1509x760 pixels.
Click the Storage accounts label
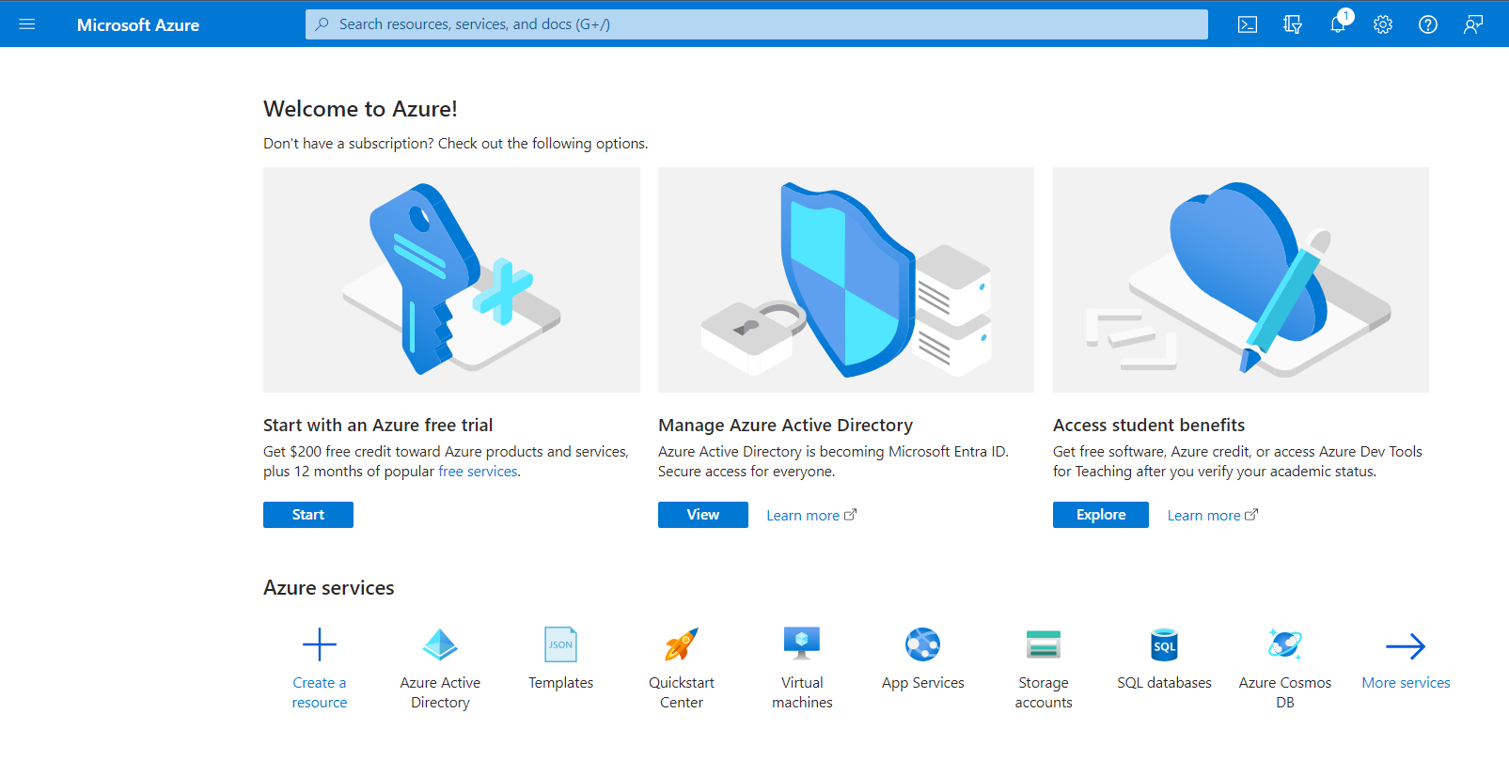click(x=1044, y=692)
